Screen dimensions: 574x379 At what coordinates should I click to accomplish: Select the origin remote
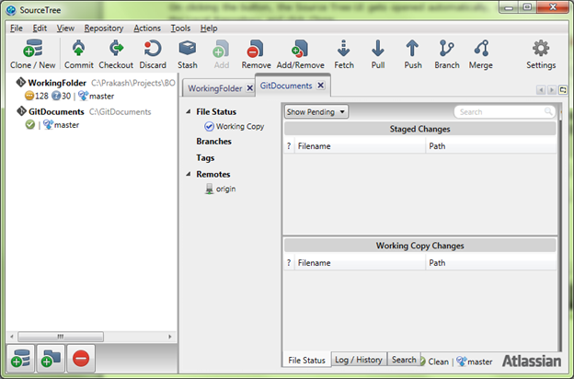(x=225, y=189)
